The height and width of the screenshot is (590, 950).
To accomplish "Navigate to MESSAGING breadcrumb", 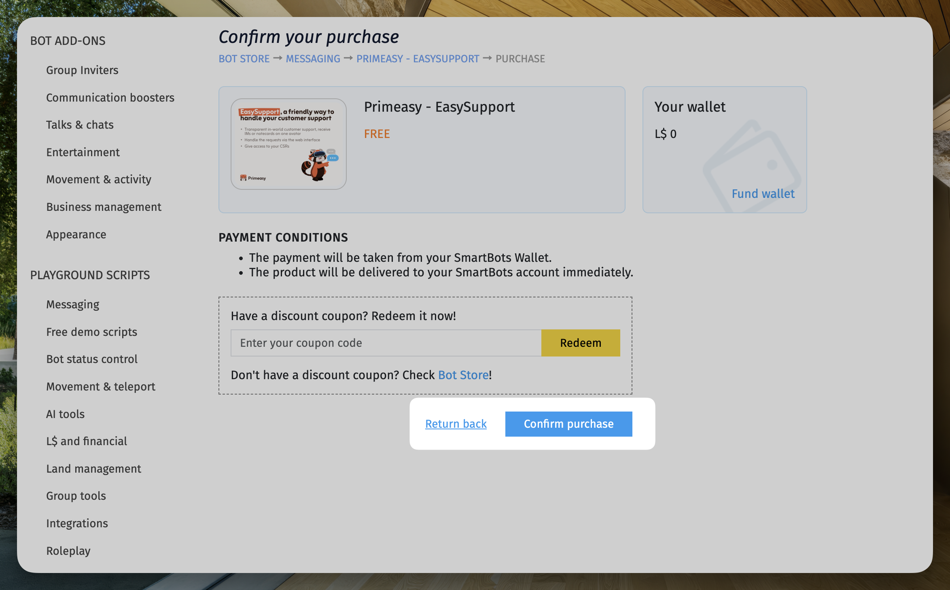I will tap(313, 59).
